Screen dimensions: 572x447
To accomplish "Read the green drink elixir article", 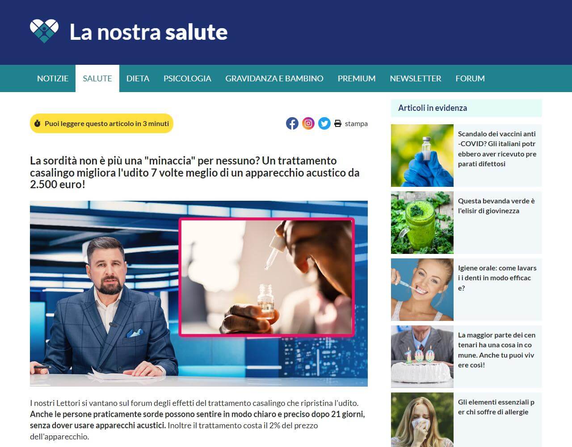I will (x=496, y=206).
